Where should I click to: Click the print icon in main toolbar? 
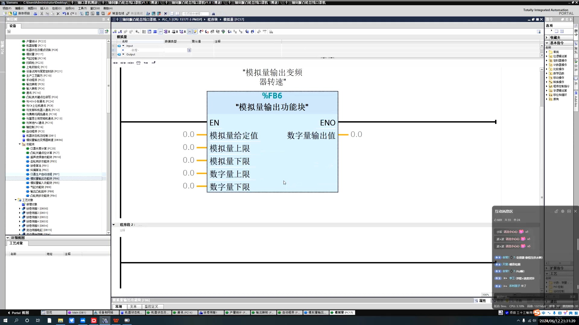35,14
